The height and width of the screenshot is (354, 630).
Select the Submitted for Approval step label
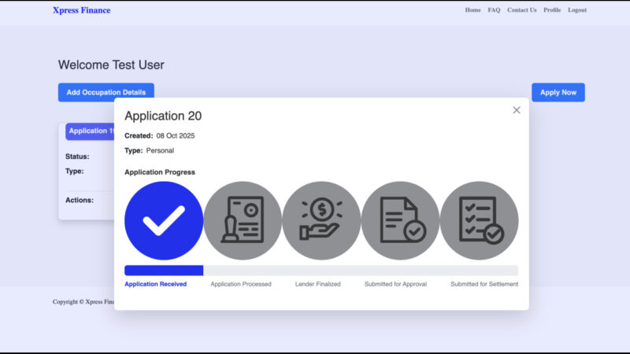(x=395, y=284)
